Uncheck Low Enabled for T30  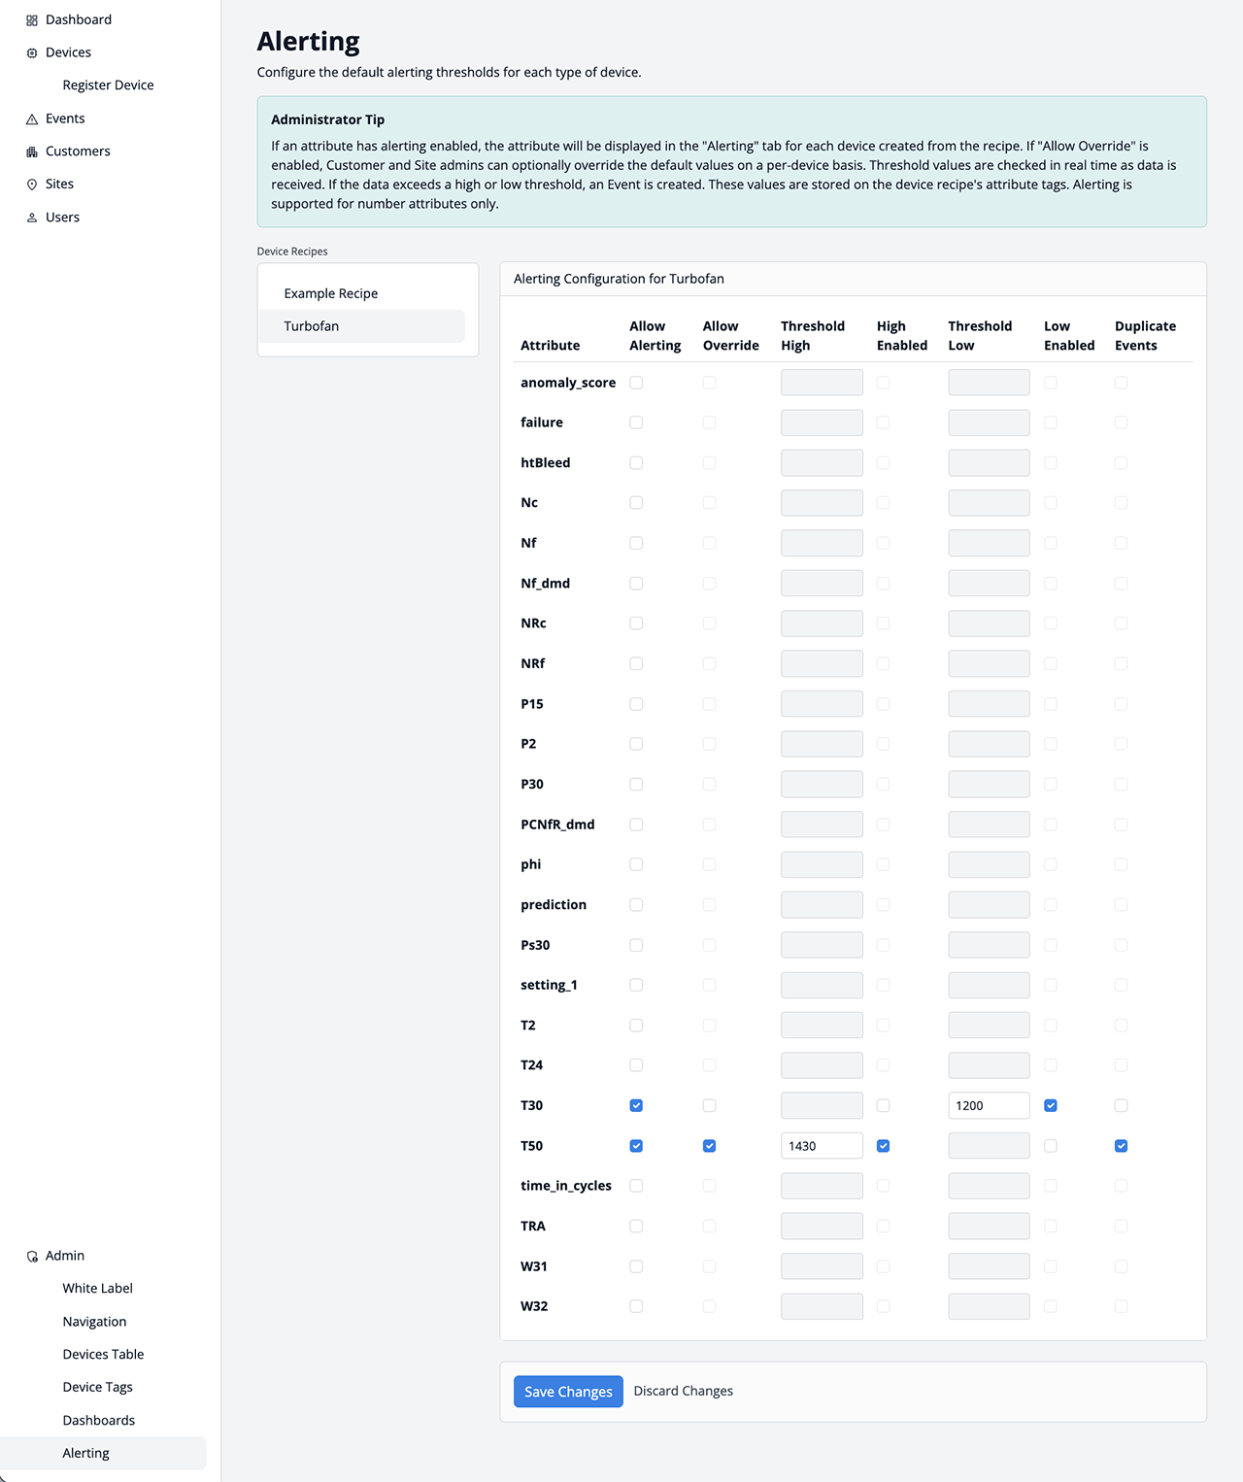[1051, 1106]
